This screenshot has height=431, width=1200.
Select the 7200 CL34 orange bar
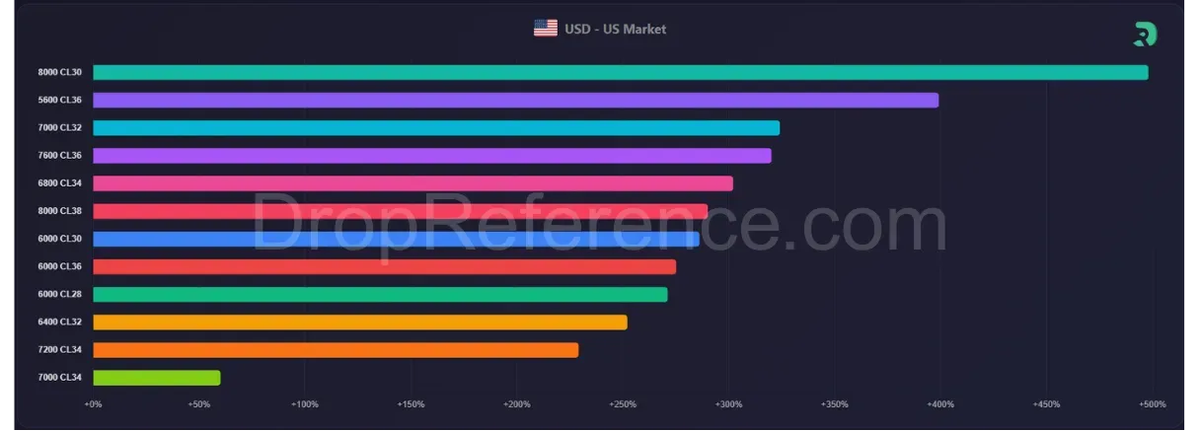tap(336, 349)
